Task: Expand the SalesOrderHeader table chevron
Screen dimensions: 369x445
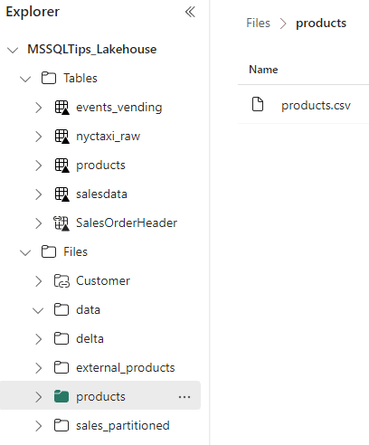Action: 38,223
